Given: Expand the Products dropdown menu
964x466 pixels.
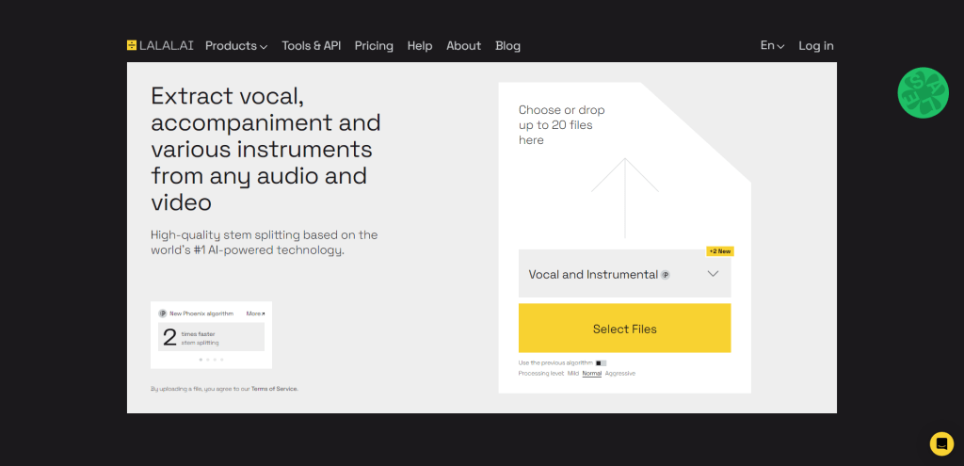Looking at the screenshot, I should [236, 45].
